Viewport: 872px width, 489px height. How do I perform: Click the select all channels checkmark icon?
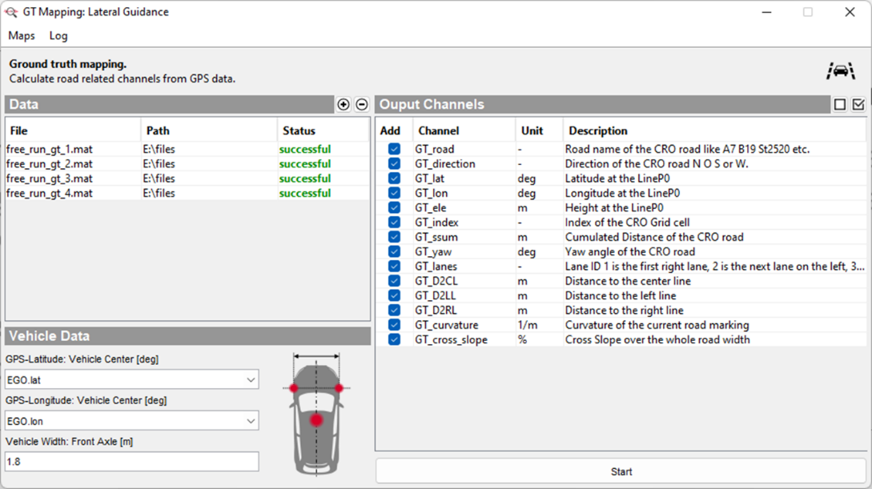click(x=858, y=105)
